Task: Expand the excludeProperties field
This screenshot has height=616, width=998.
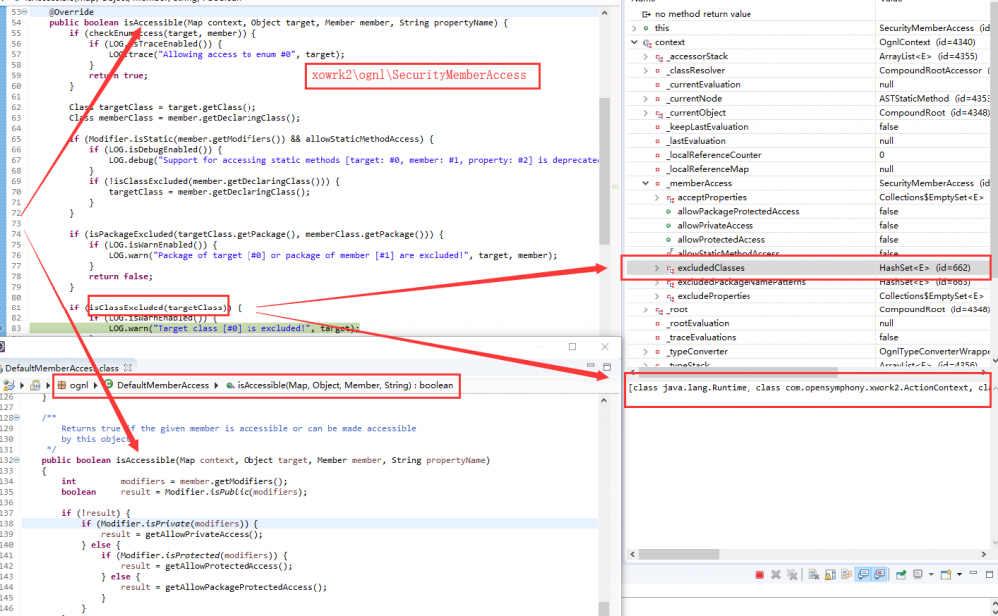Action: pos(657,296)
